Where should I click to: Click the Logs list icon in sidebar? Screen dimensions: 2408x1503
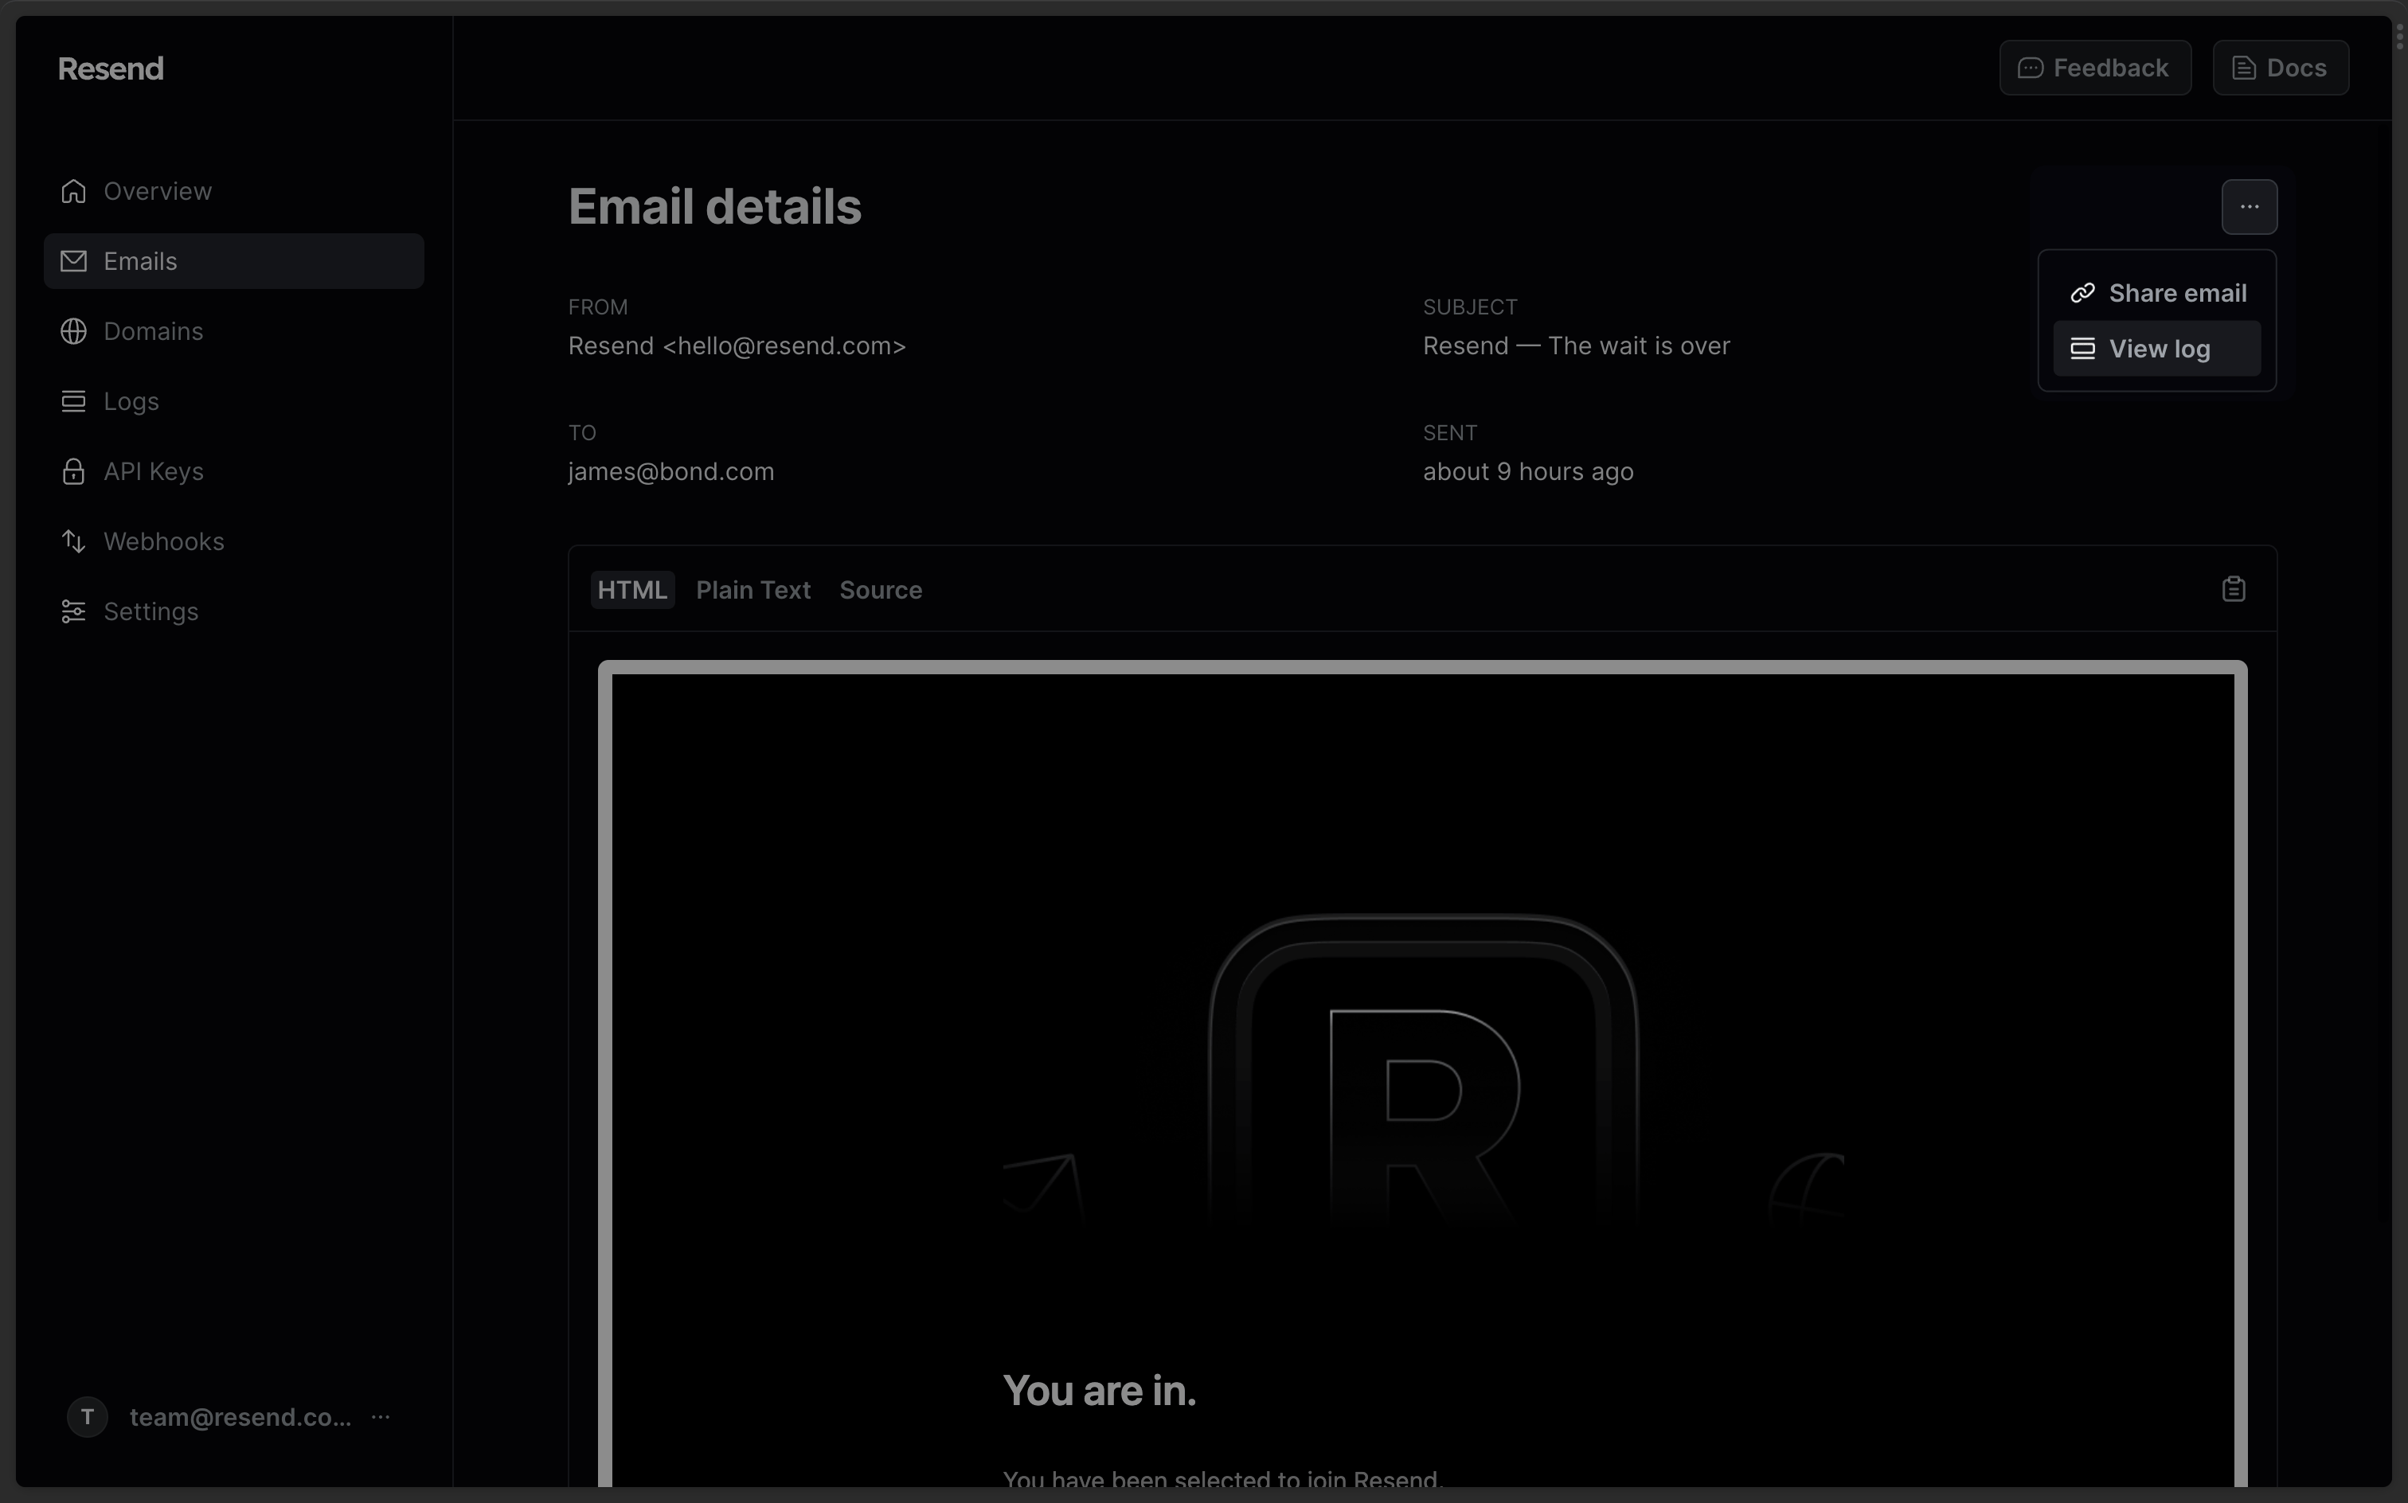click(x=73, y=400)
